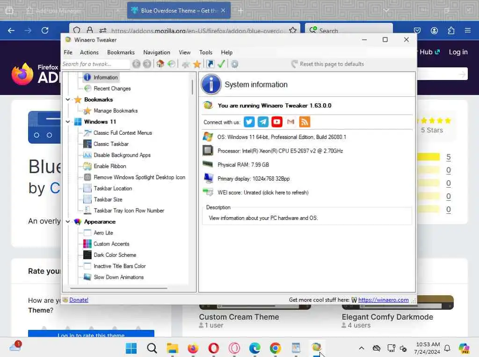
Task: Open settings gear icon in Winaero toolbar
Action: click(235, 64)
